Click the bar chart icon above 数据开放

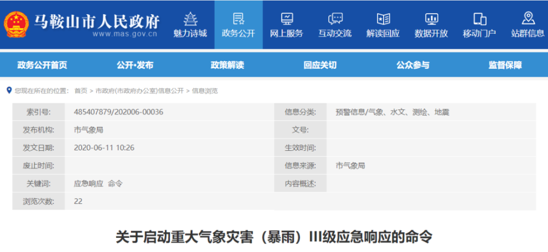tap(431, 19)
